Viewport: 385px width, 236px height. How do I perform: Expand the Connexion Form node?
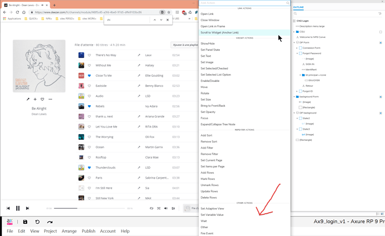point(297,48)
